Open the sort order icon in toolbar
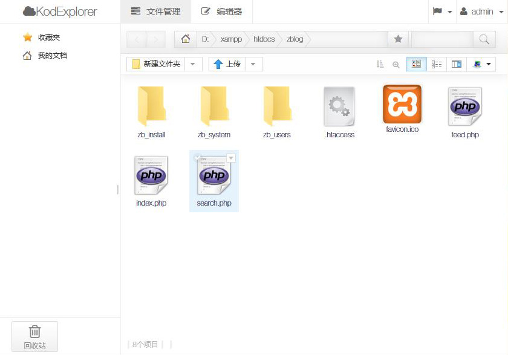The width and height of the screenshot is (508, 355). click(x=380, y=64)
